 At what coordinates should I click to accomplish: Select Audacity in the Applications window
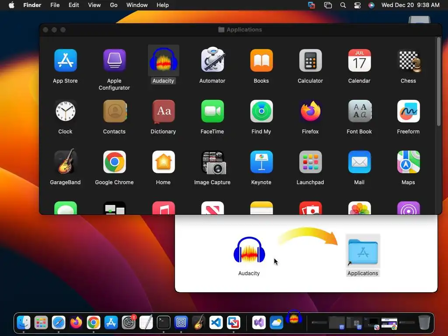[164, 60]
